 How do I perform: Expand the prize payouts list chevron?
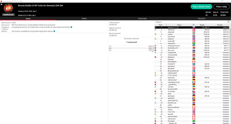pos(152,52)
